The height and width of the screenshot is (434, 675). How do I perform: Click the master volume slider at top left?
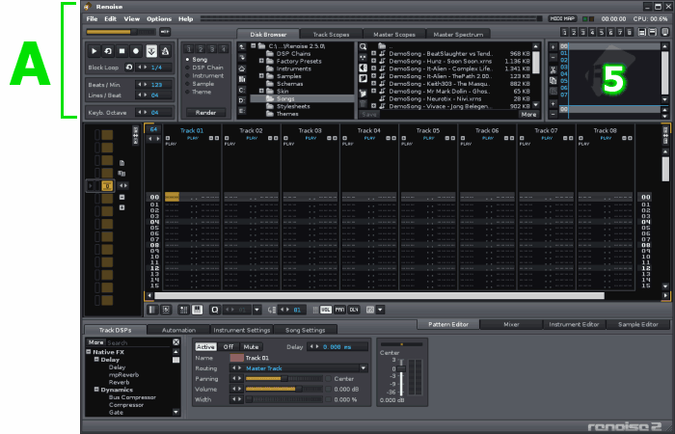(121, 32)
